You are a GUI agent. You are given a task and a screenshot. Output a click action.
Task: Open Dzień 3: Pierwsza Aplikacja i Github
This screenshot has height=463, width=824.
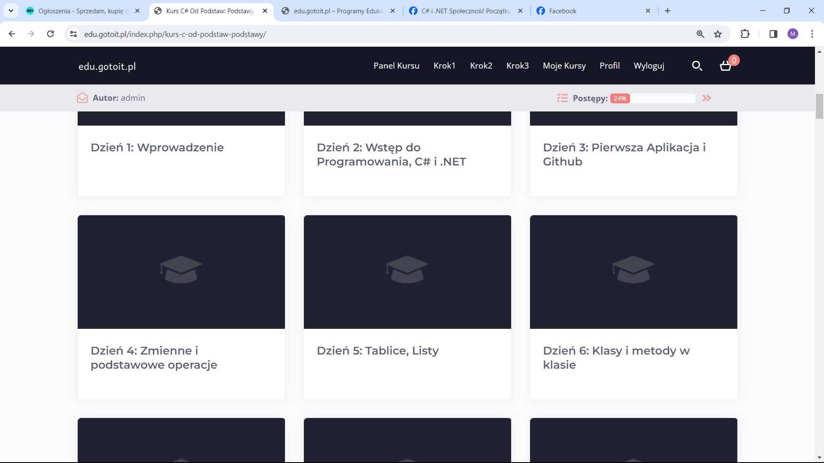click(624, 154)
